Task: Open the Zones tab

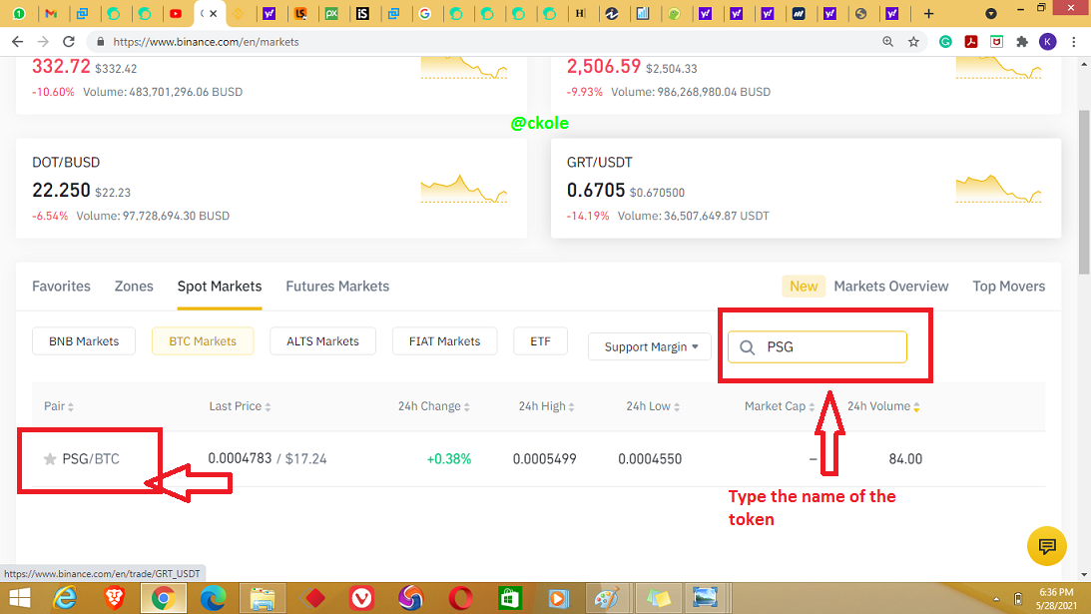Action: (134, 287)
